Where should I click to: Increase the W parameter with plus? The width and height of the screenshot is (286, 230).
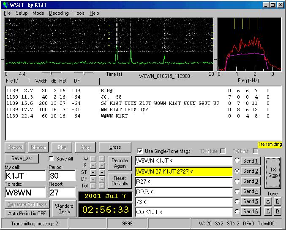click(x=102, y=159)
